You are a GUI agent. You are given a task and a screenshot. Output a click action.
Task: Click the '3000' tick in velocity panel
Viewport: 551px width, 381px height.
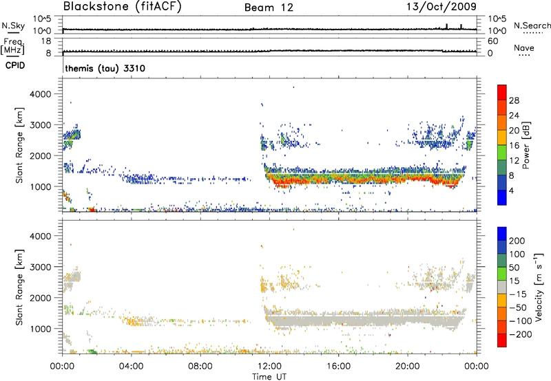click(41, 267)
